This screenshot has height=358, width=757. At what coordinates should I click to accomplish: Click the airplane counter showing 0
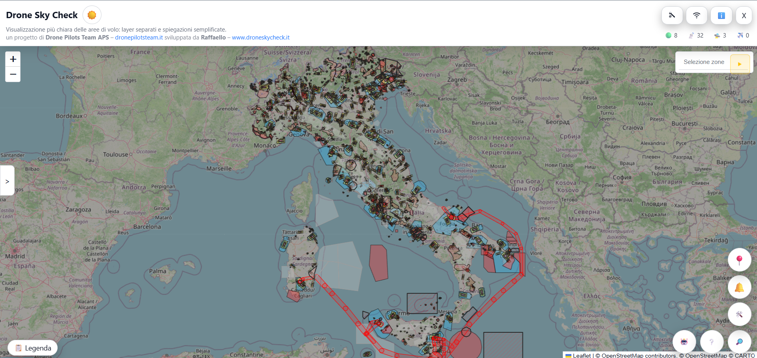tap(743, 36)
